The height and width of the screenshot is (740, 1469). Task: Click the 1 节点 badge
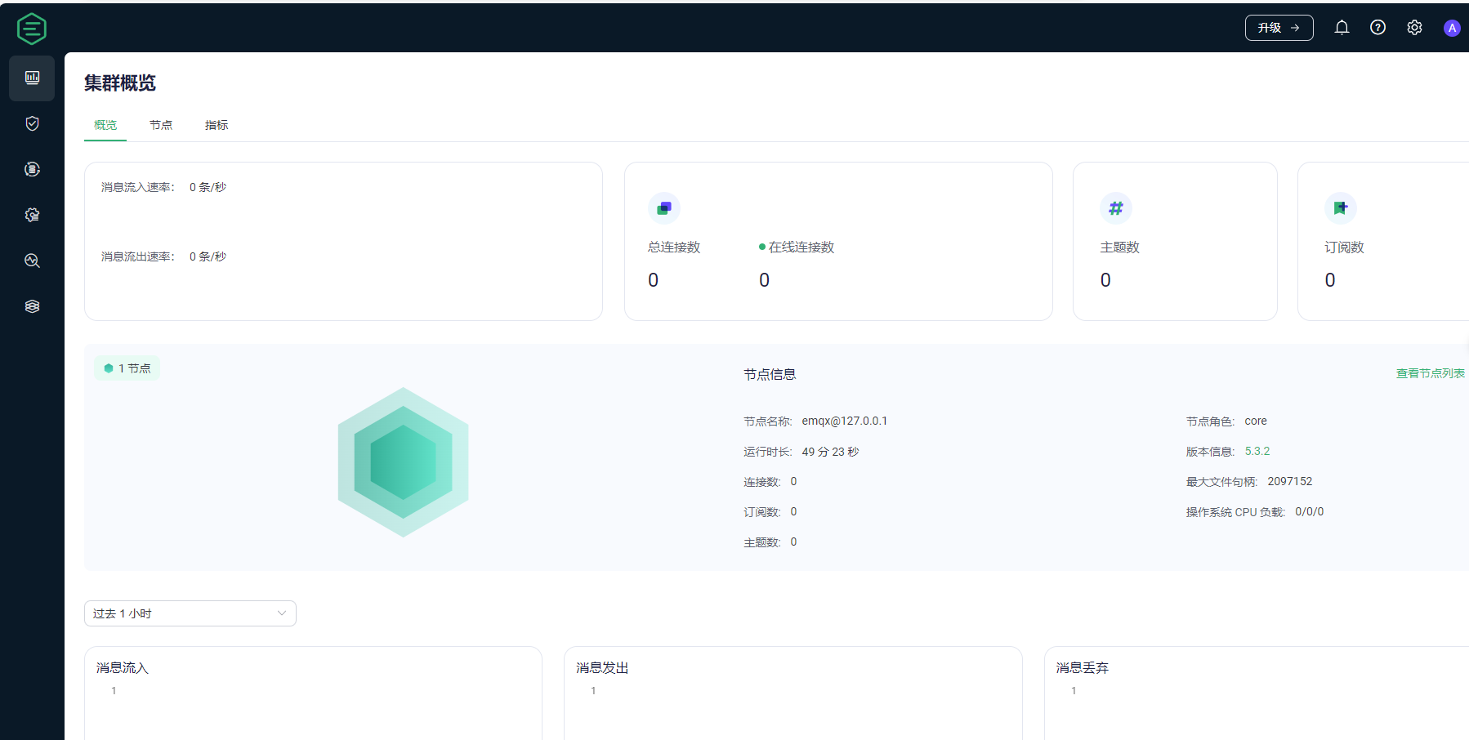pos(127,368)
